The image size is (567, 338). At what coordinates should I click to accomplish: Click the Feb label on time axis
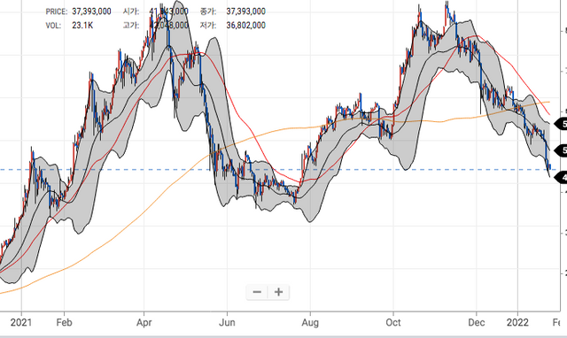click(x=64, y=322)
